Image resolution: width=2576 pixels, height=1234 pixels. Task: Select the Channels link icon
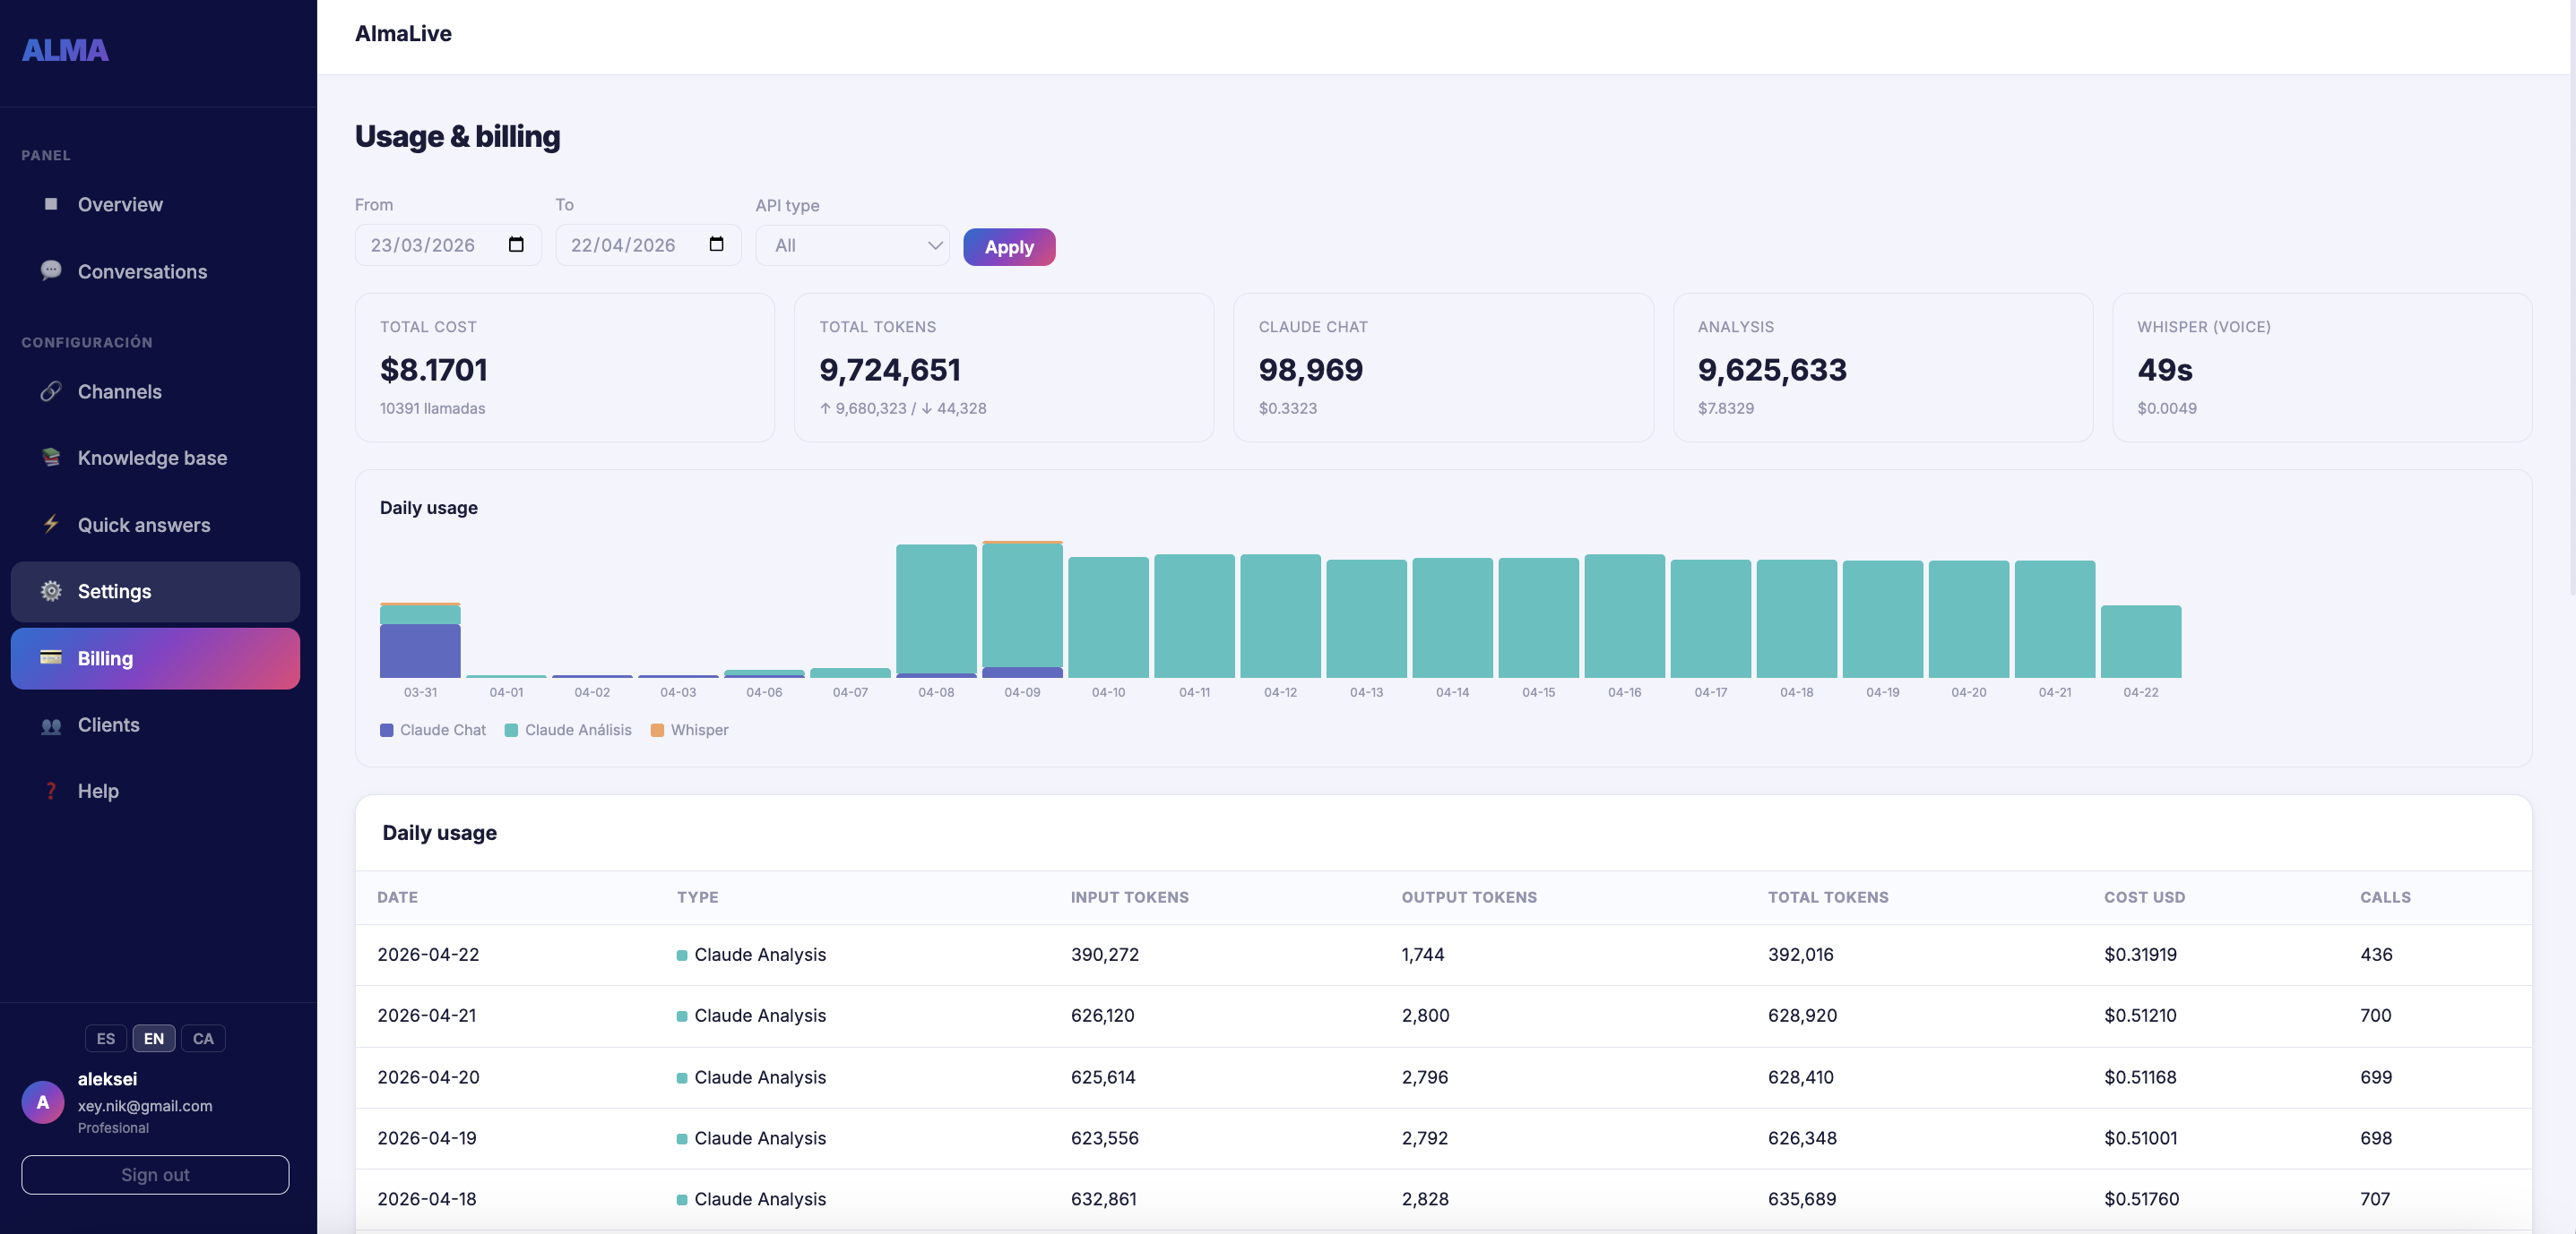point(51,391)
